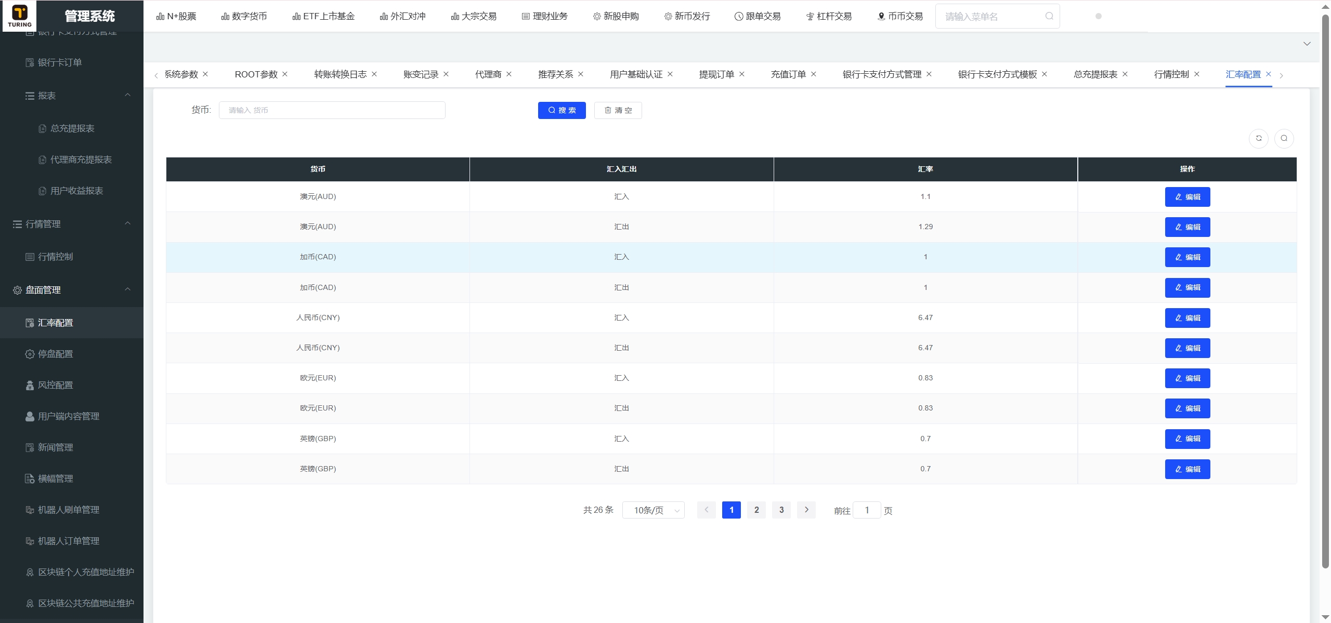The height and width of the screenshot is (623, 1331).
Task: Close the 转账转换日志 tab
Action: [374, 74]
